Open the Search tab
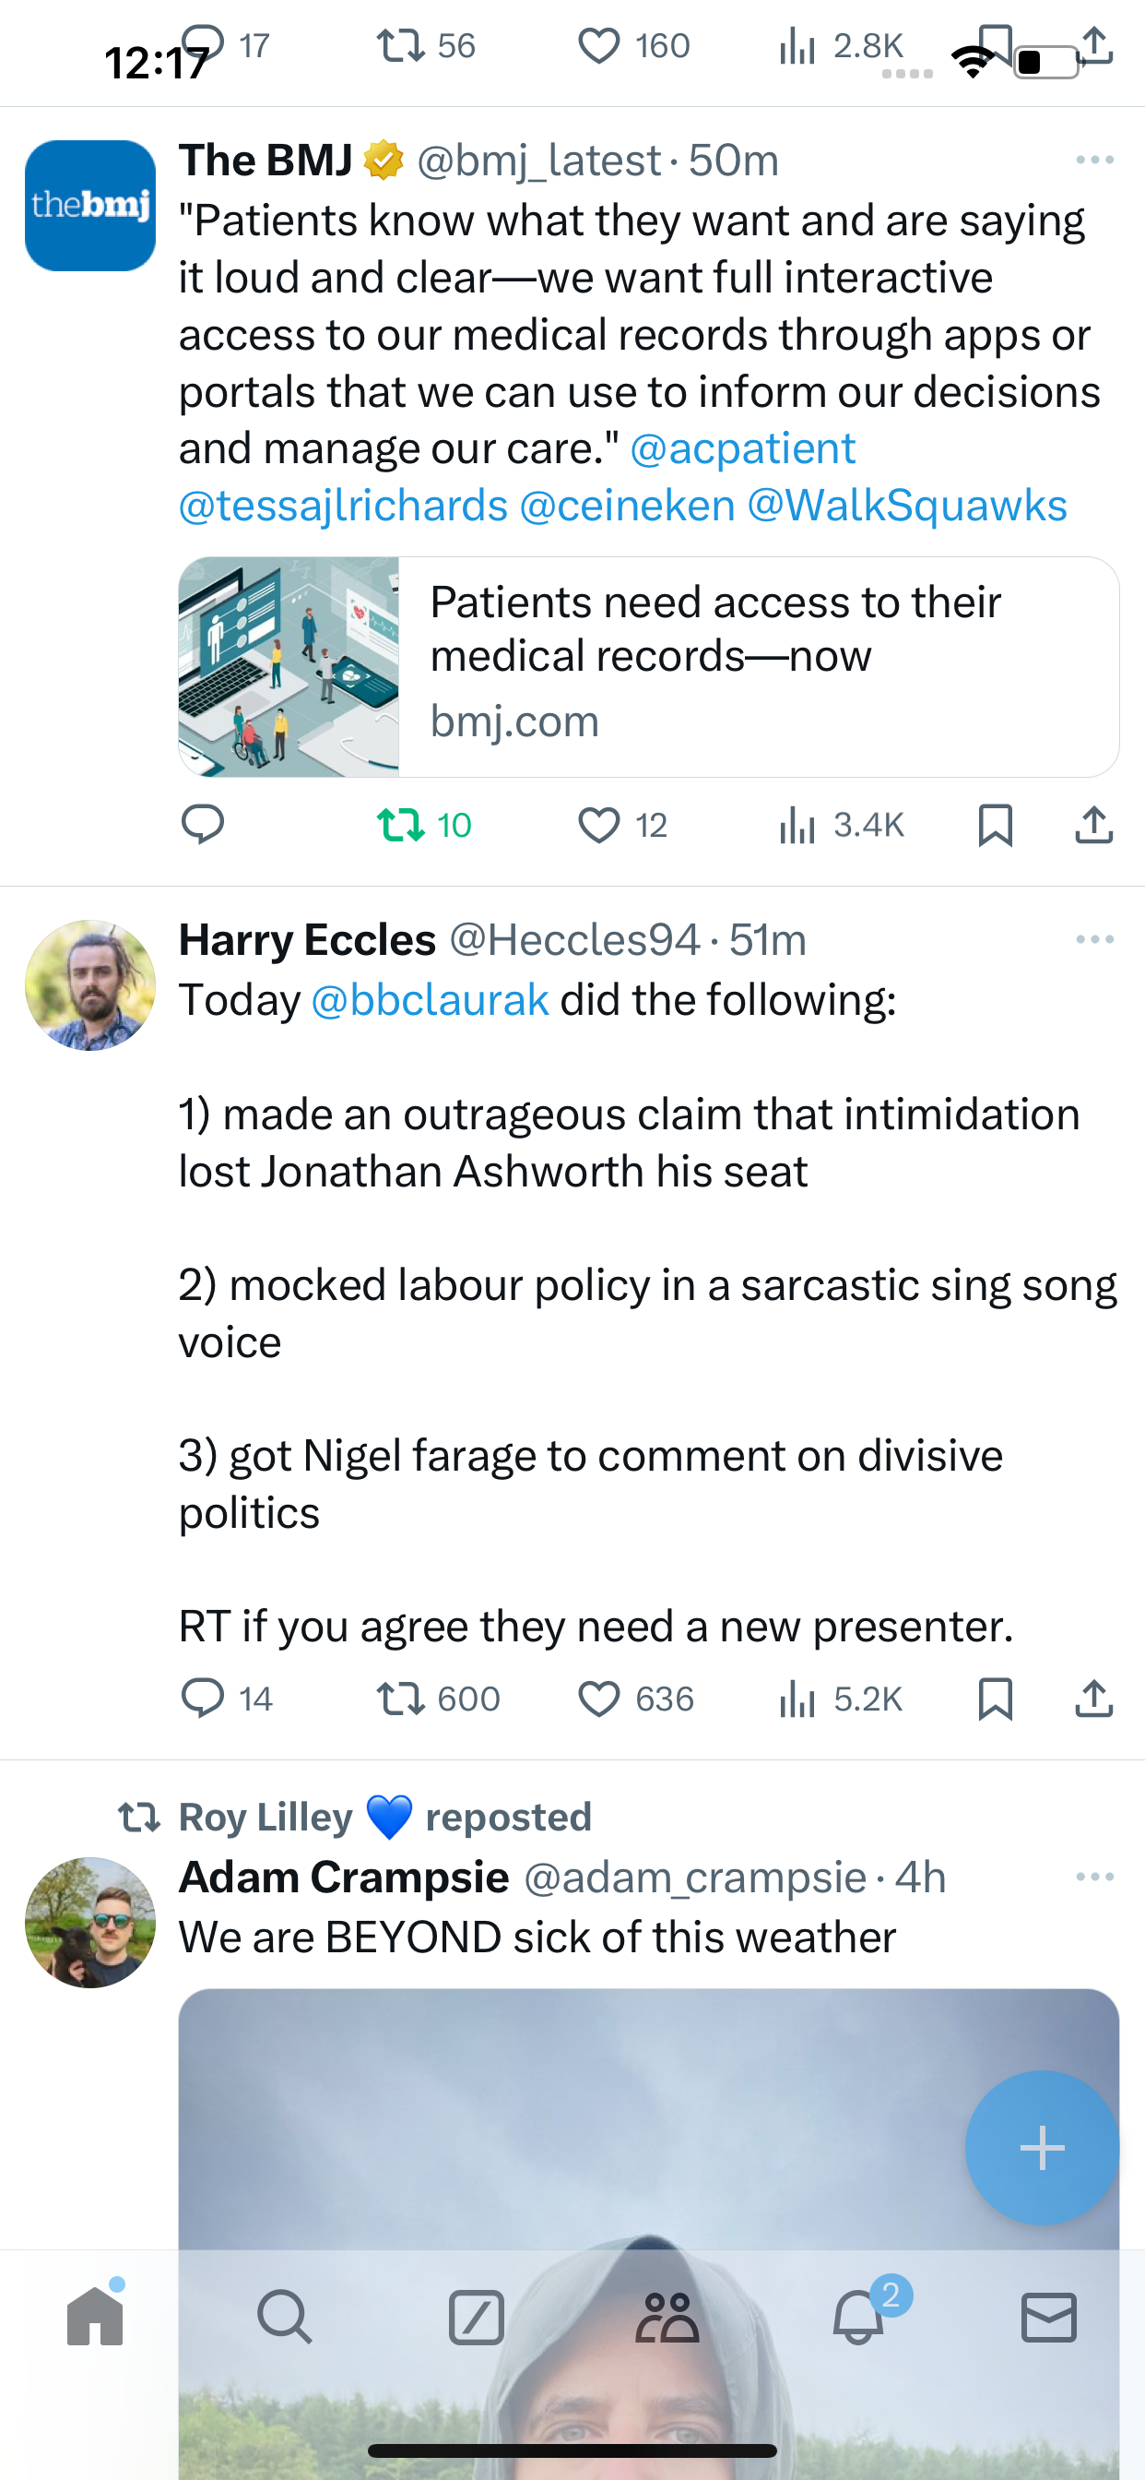This screenshot has height=2480, width=1145. 285,2317
